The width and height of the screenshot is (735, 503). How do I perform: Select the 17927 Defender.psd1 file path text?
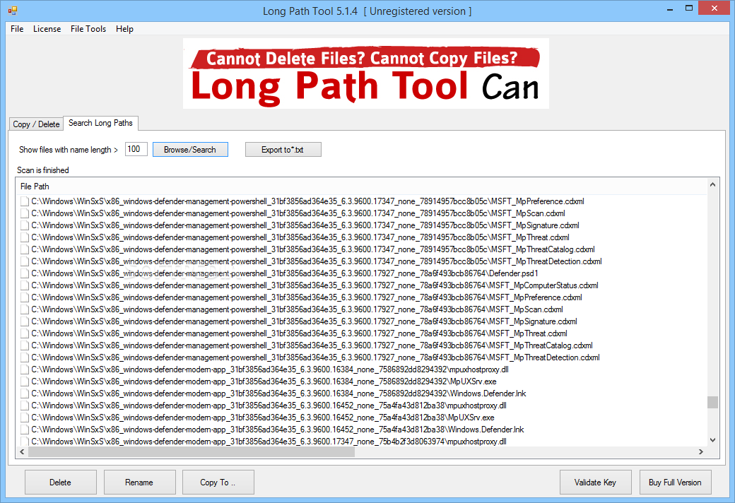click(x=285, y=273)
